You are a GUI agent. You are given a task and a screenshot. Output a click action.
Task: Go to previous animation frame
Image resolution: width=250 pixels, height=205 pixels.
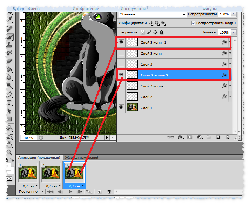[60, 192]
